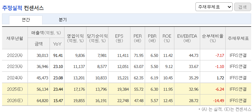This screenshot has width=252, height=112.
Task: Click the PBR (배) column header
Action: point(152,38)
